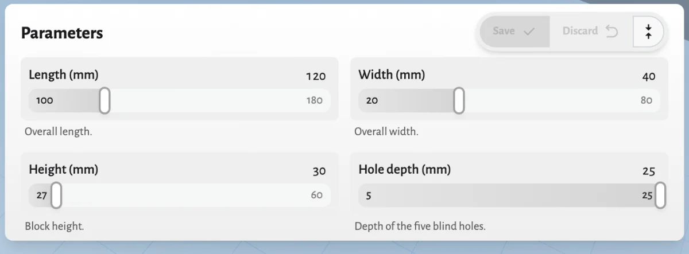
Task: Click the Width slider handle
Action: coord(459,101)
